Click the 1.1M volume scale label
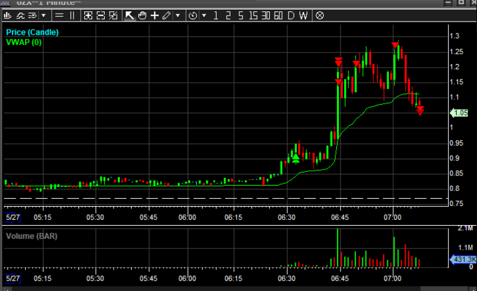This screenshot has width=477, height=291. coord(466,248)
